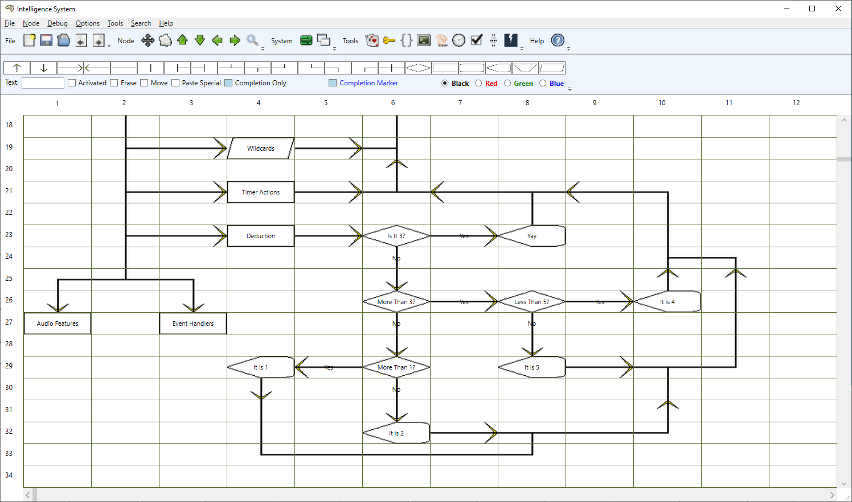Expand Help toolbar overflow arrow

click(x=568, y=48)
